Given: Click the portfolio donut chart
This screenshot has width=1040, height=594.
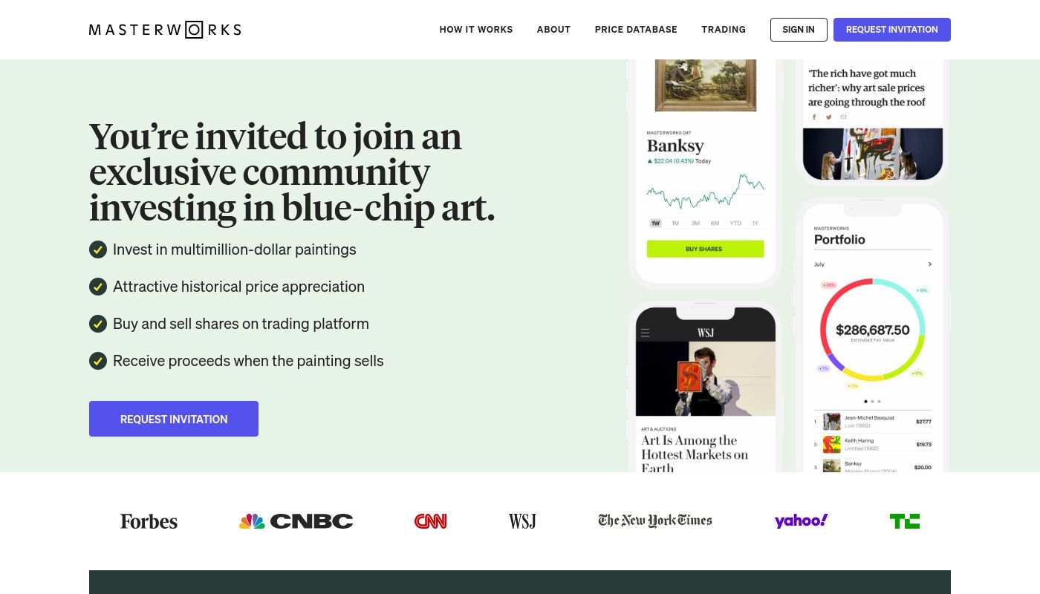Looking at the screenshot, I should click(872, 330).
